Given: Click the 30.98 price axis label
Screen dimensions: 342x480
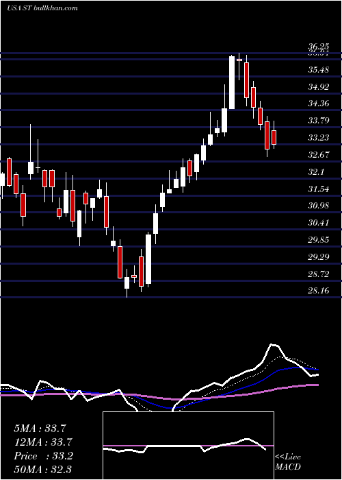Looking at the screenshot, I should click(319, 206).
